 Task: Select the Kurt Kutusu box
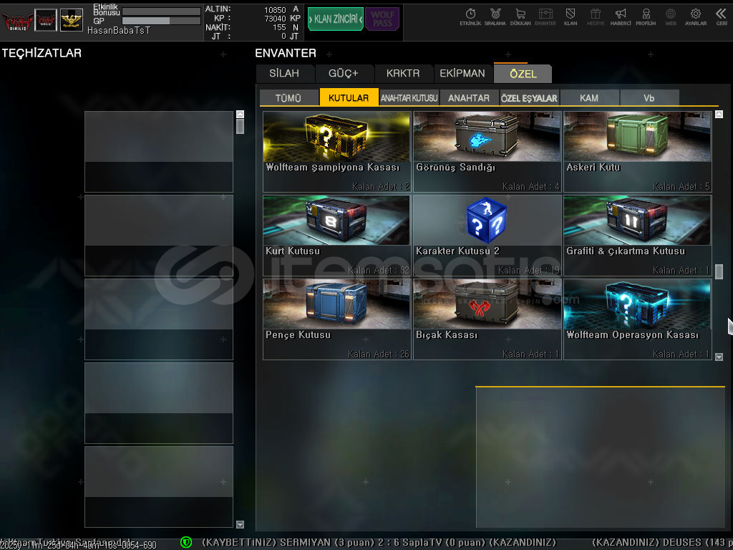point(336,235)
